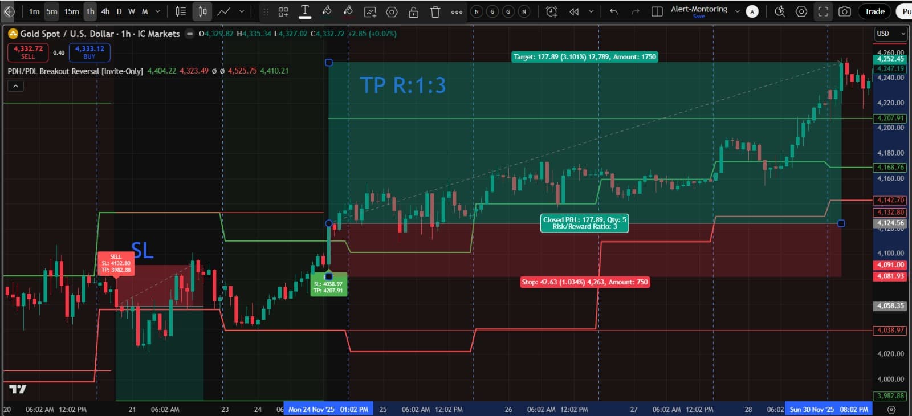Expand the timeframe dropdown arrow

[x=158, y=11]
